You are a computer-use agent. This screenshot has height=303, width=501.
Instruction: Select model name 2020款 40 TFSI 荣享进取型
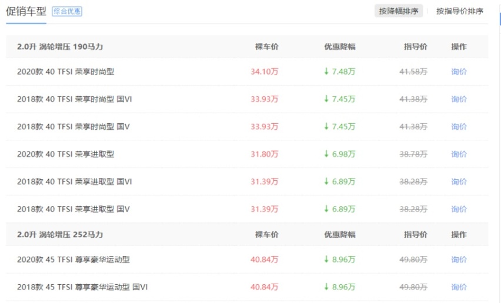coord(65,154)
